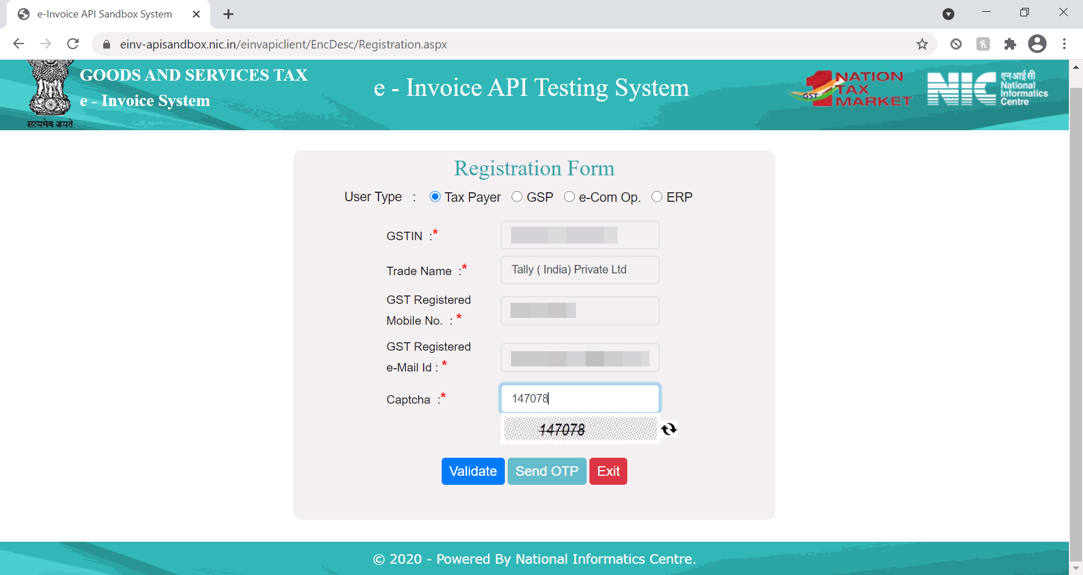Click the grey Chrome extension icon beside Extensions
Screen dimensions: 1083x575
point(983,44)
